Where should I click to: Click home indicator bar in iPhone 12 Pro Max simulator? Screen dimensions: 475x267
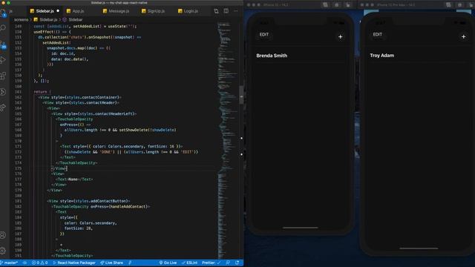click(x=419, y=248)
